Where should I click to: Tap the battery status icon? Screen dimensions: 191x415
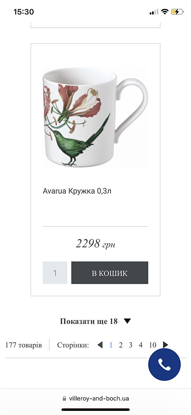coord(177,12)
